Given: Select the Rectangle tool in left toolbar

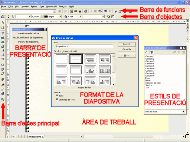Looking at the screenshot, I should [x=3, y=38].
